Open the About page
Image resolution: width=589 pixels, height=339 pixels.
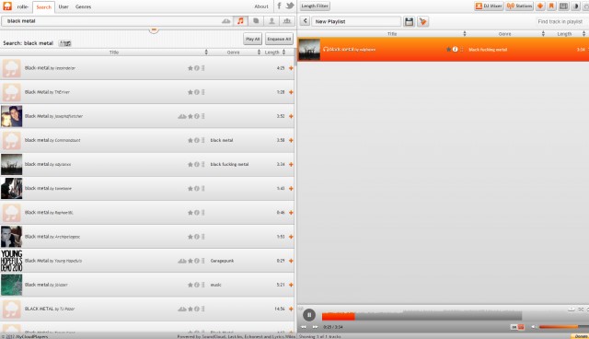[261, 6]
